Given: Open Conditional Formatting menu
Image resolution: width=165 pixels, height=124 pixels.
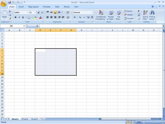Looking at the screenshot, I should (101, 15).
